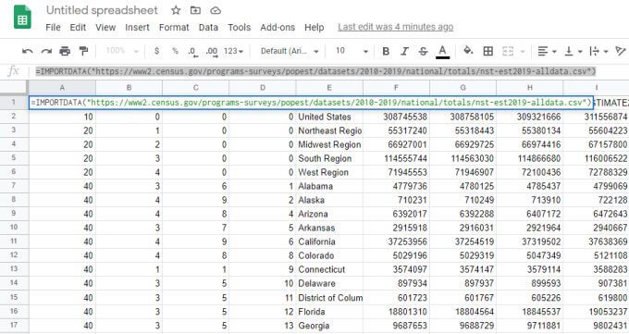Format as percent

tap(175, 51)
